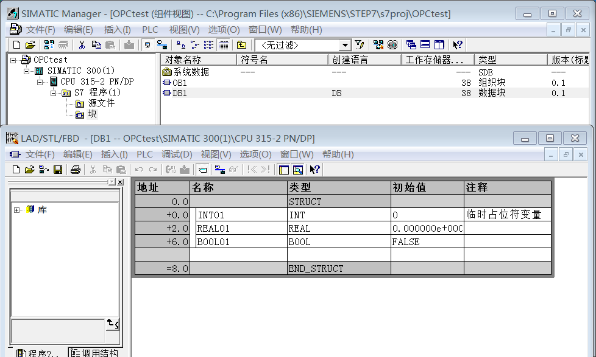
Task: Switch to large icons view in SIMATIC Manager
Action: (181, 45)
